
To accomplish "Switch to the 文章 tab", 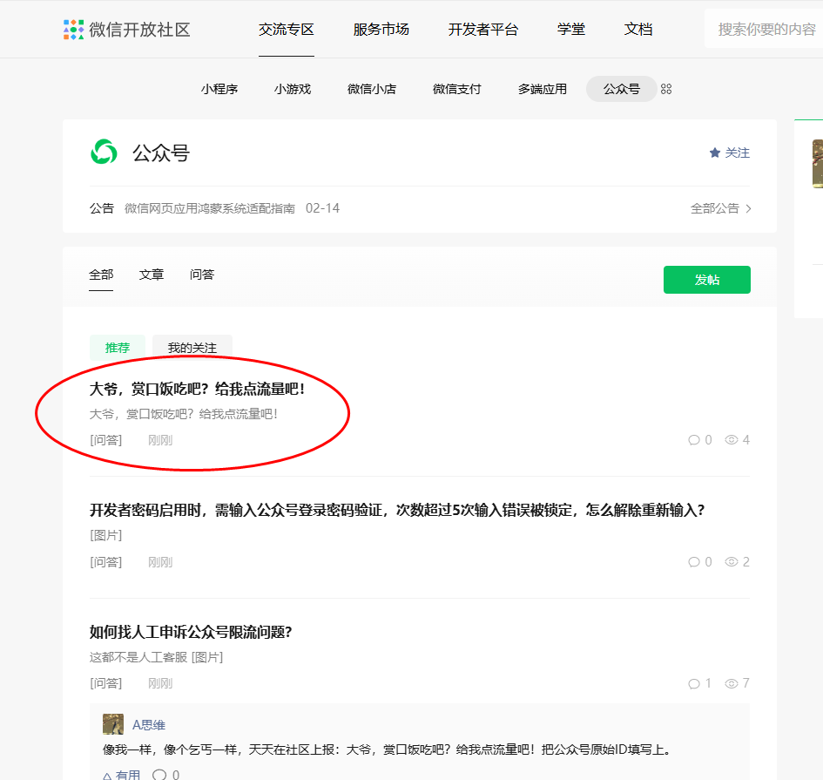I will click(152, 275).
